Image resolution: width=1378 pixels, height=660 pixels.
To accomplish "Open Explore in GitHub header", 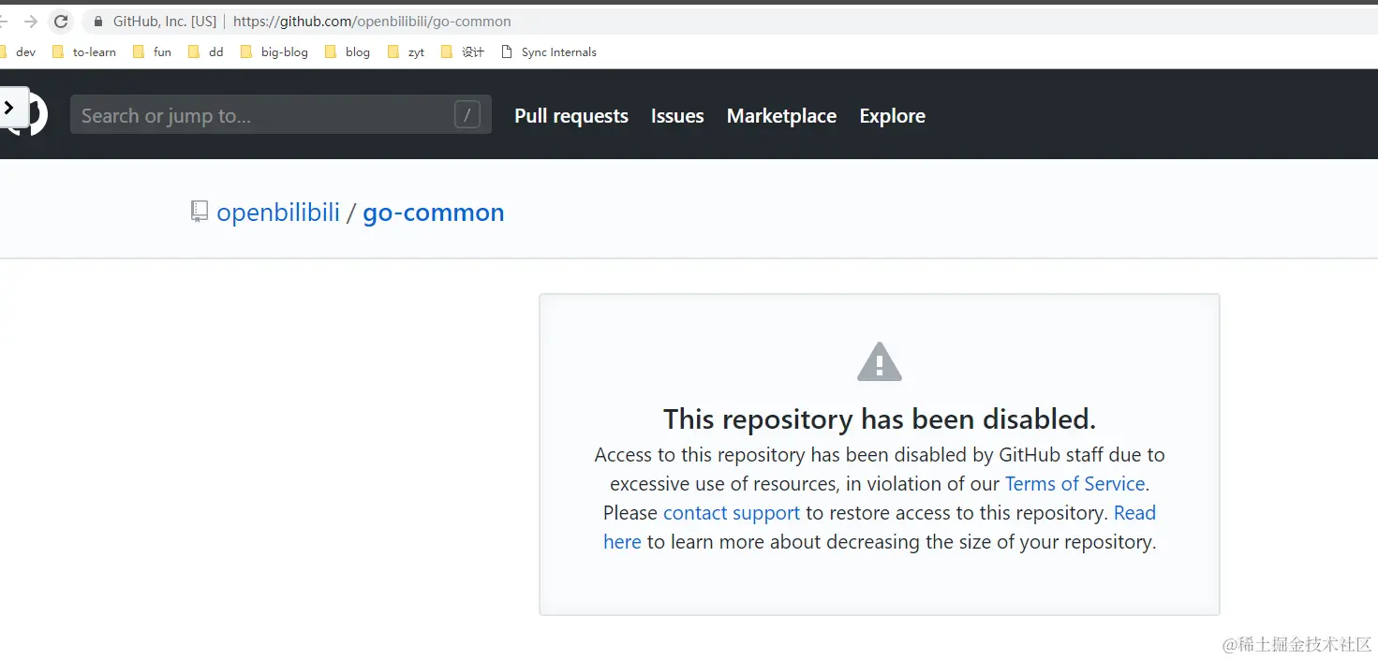I will 892,116.
